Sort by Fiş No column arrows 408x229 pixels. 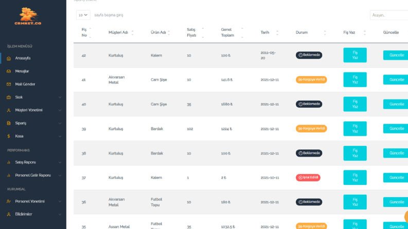pyautogui.click(x=90, y=33)
